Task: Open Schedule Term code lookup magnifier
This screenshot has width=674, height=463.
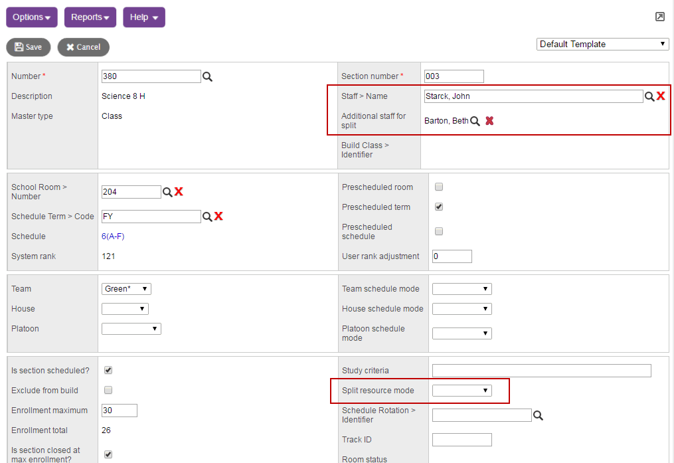Action: pyautogui.click(x=207, y=217)
